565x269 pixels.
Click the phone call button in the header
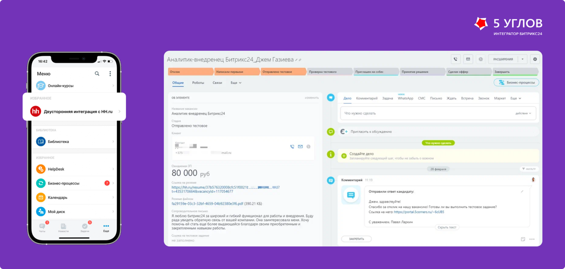point(455,59)
